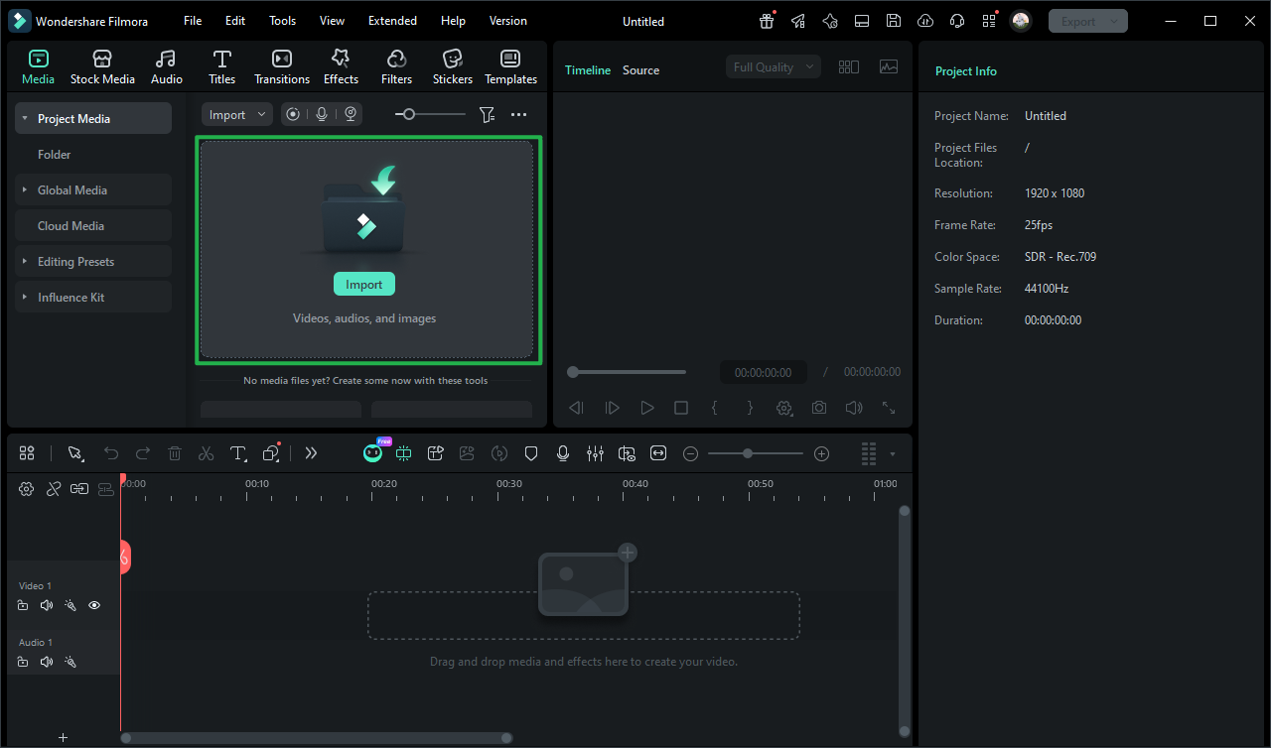Open the Stock Media panel
1271x748 pixels.
coord(102,67)
